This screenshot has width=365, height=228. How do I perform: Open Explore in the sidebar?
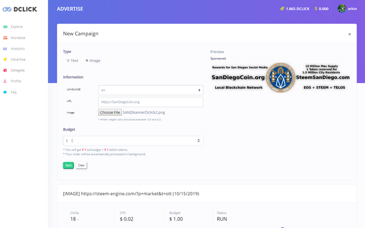[x=17, y=27]
